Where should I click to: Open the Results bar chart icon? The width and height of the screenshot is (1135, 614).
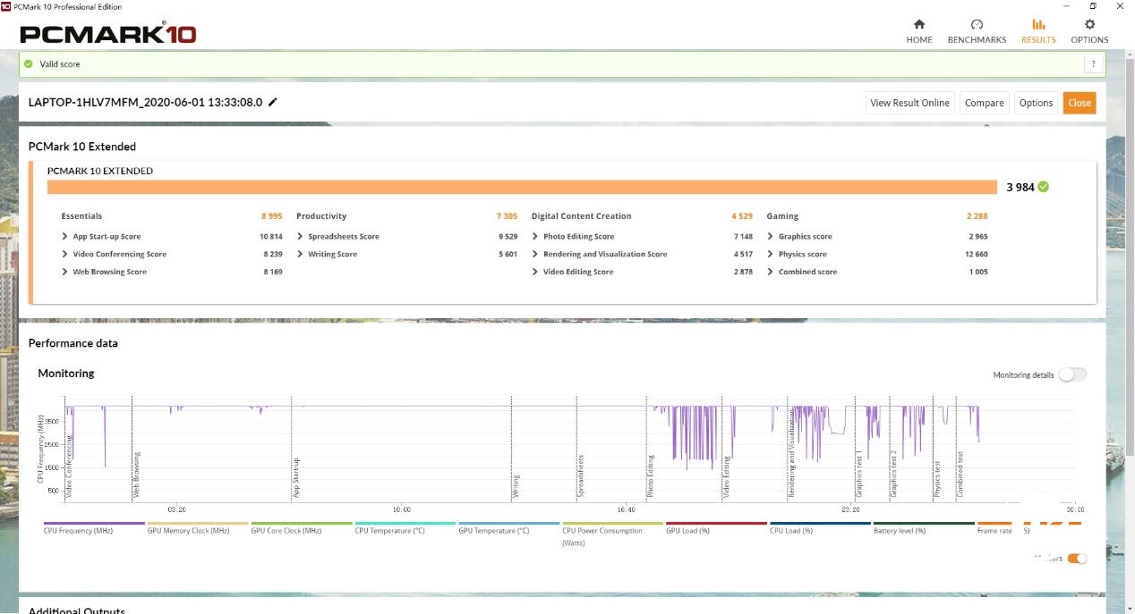pos(1038,24)
